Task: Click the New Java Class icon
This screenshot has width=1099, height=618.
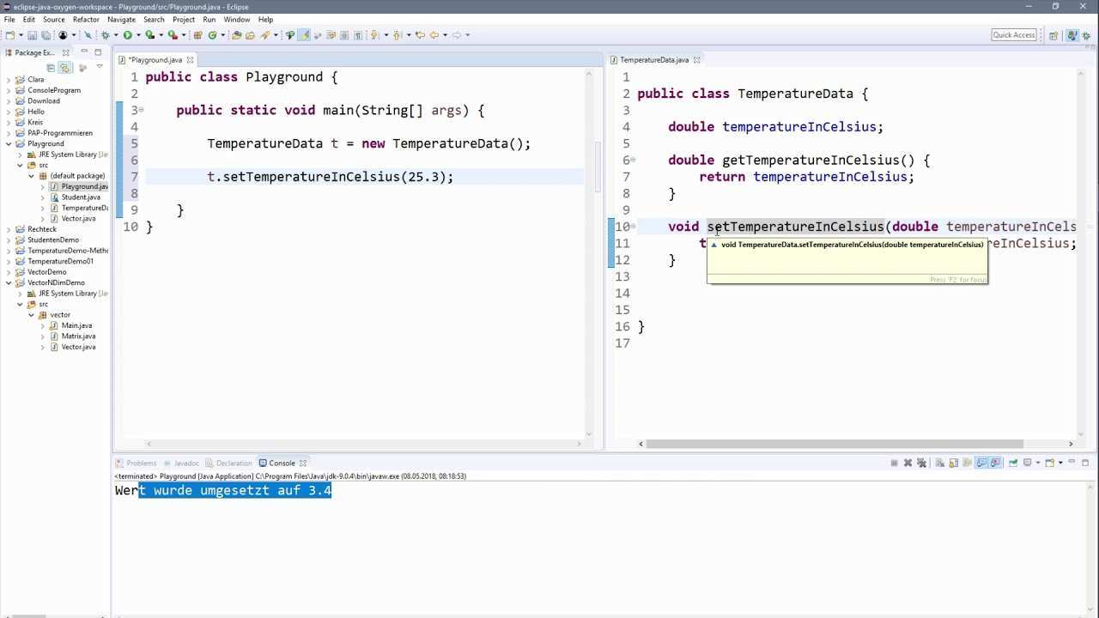Action: 212,35
